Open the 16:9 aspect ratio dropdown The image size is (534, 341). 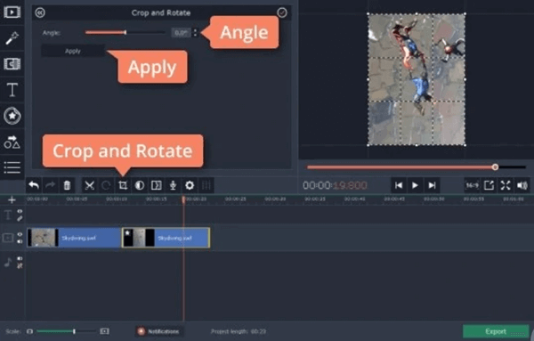point(472,185)
